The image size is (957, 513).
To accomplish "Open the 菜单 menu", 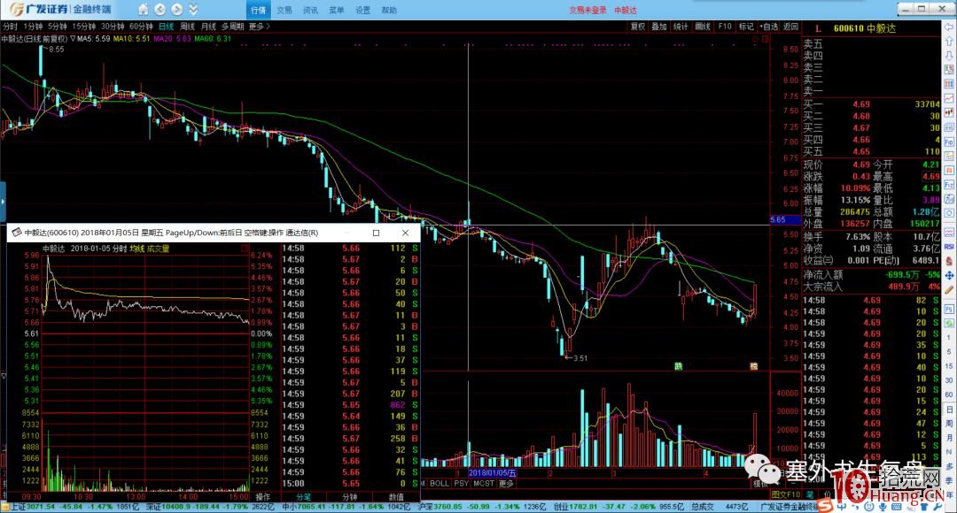I will pos(337,11).
